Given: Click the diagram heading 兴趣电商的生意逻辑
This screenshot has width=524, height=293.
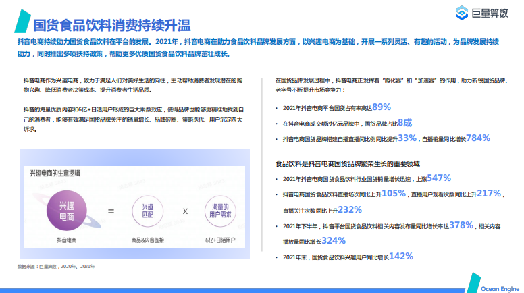Looking at the screenshot, I should click(x=55, y=173).
